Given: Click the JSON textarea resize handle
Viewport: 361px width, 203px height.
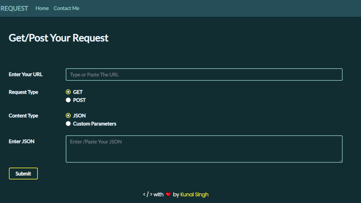Looking at the screenshot, I should (x=341, y=160).
